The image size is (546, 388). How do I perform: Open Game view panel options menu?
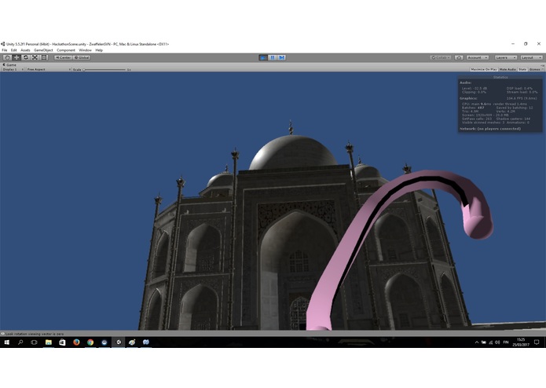point(543,65)
